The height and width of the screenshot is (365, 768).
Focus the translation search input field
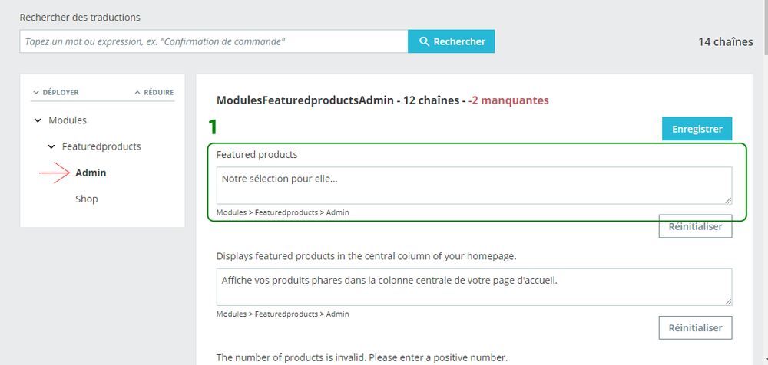pyautogui.click(x=214, y=41)
